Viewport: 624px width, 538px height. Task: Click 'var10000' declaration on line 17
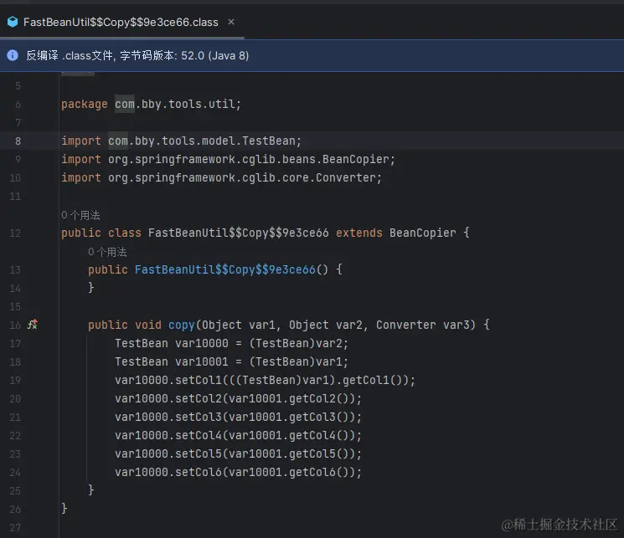[x=202, y=343]
